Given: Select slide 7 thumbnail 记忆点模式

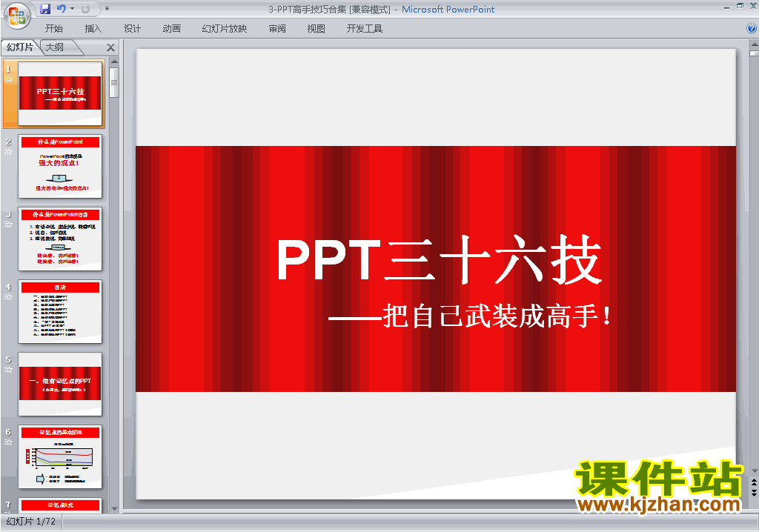Looking at the screenshot, I should coord(60,505).
